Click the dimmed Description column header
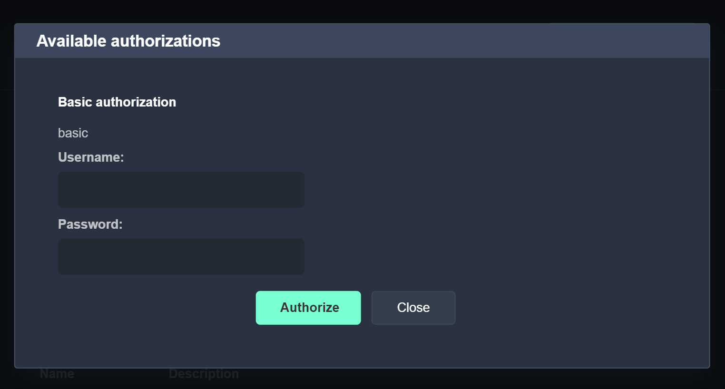Viewport: 725px width, 389px height. [x=204, y=374]
